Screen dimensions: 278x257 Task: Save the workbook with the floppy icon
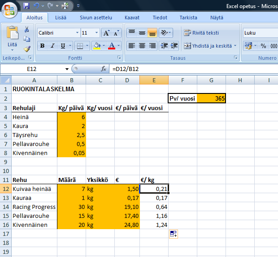tap(26, 6)
